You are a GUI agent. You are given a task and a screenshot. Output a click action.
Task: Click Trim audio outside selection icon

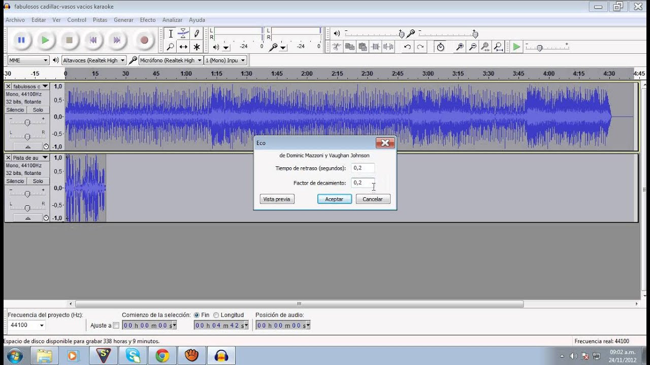(376, 47)
